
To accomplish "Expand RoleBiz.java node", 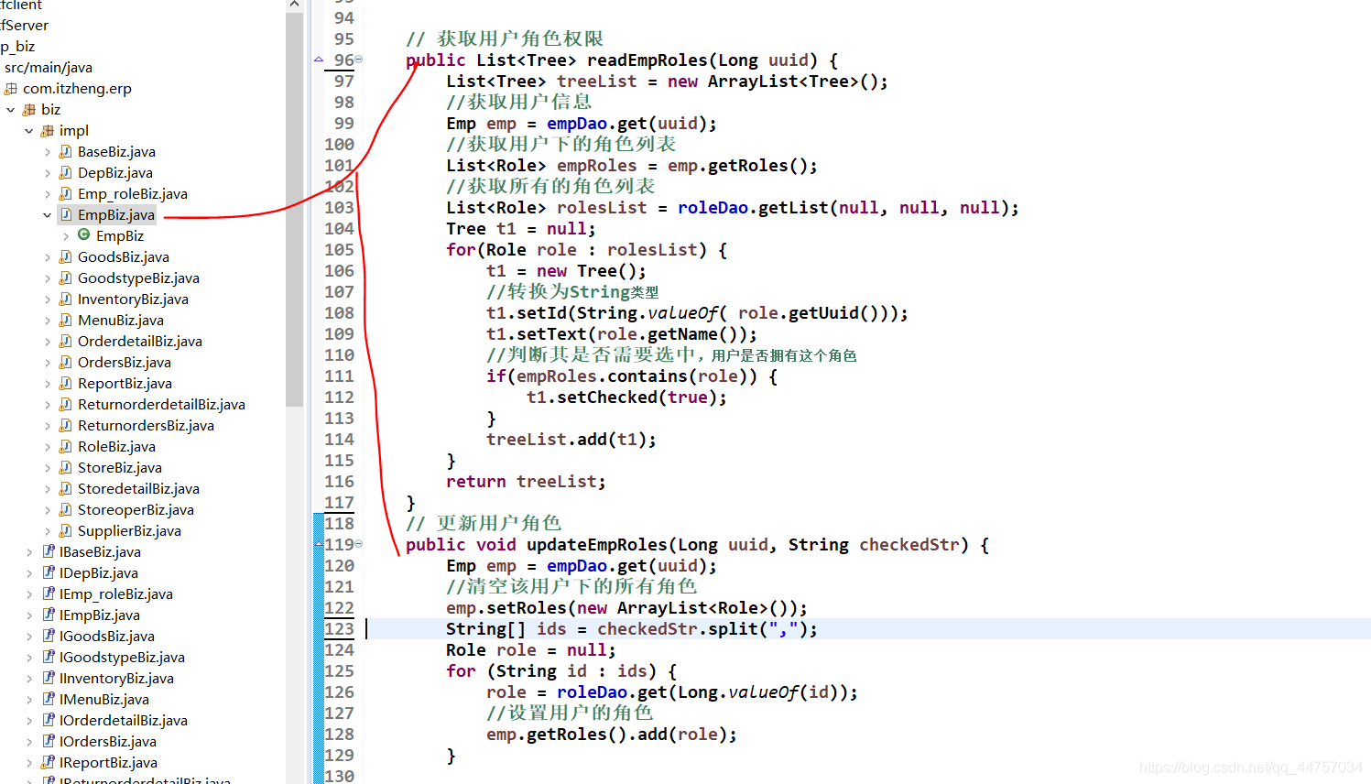I will [47, 447].
